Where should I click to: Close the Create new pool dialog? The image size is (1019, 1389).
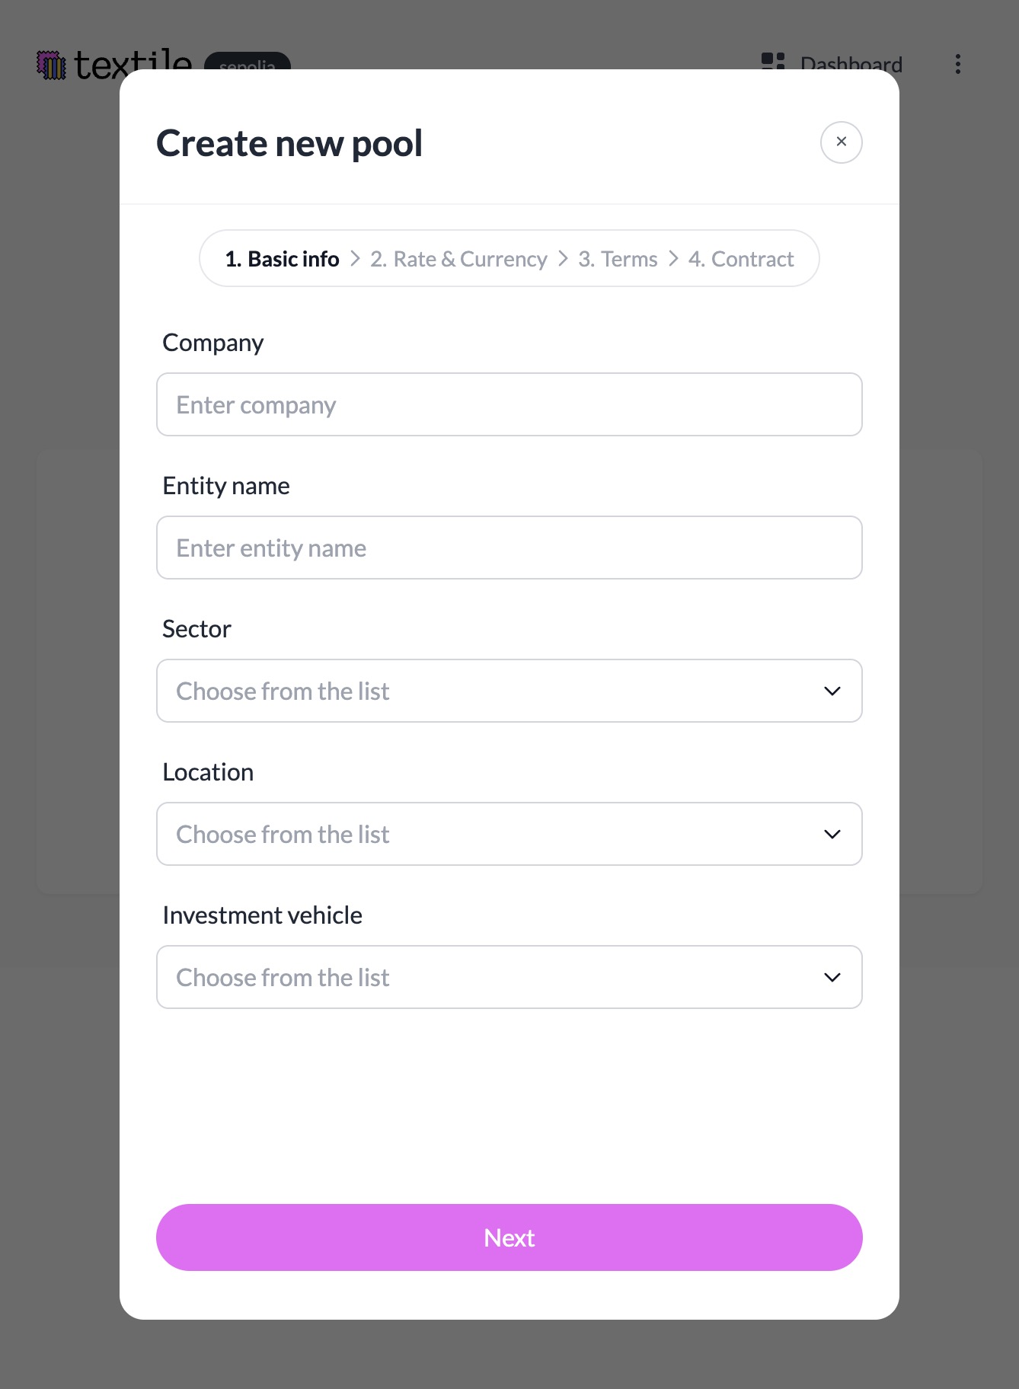[841, 142]
